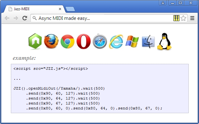Click the search magnifier in the address bar

(x=35, y=18)
